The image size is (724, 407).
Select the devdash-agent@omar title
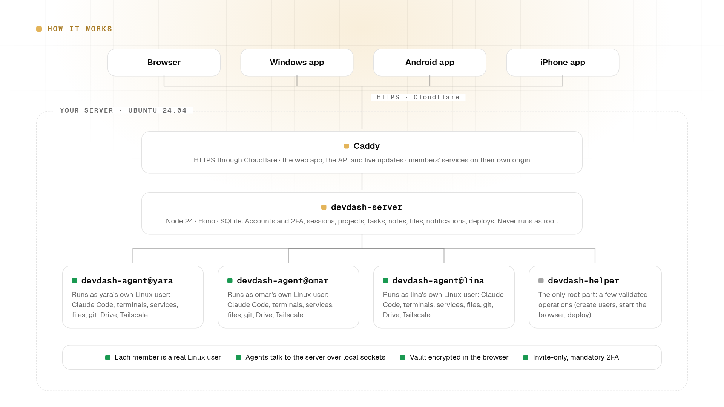pyautogui.click(x=283, y=281)
